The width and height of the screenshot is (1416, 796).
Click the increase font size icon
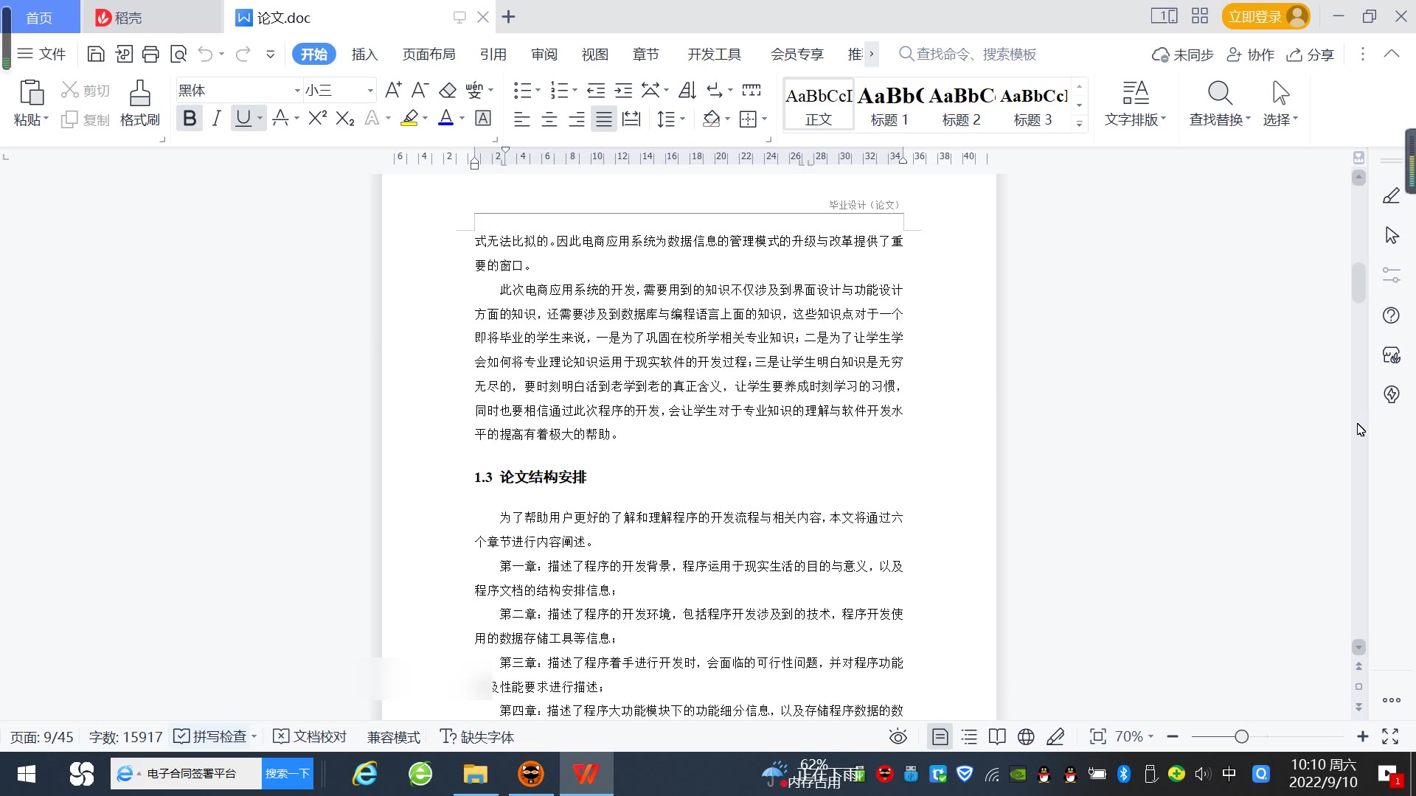pos(393,91)
